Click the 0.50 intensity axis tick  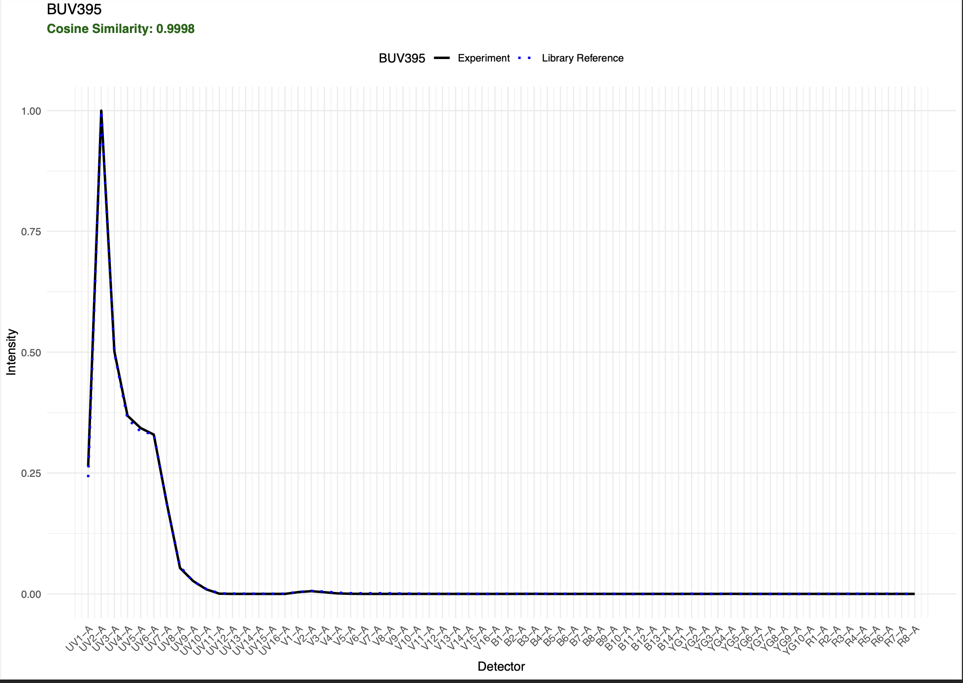31,353
